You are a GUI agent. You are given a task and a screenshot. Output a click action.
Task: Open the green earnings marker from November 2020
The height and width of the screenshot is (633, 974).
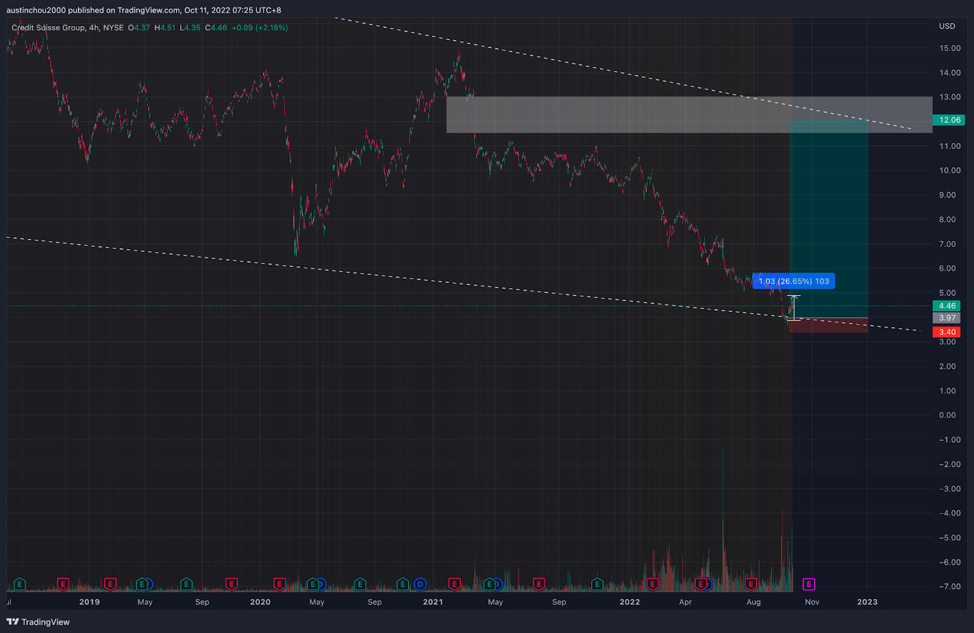tap(402, 584)
